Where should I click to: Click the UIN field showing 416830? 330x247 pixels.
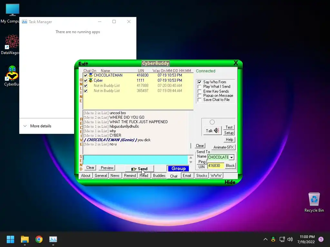pyautogui.click(x=216, y=166)
